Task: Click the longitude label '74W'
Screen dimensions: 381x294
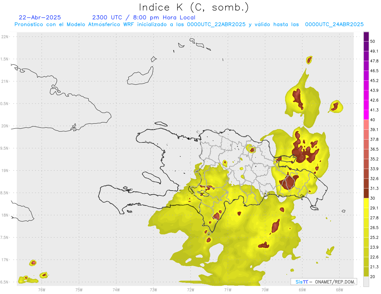Action: coord(116,290)
